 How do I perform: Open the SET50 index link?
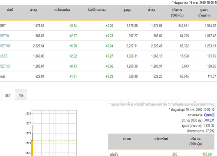pyautogui.click(x=4, y=36)
